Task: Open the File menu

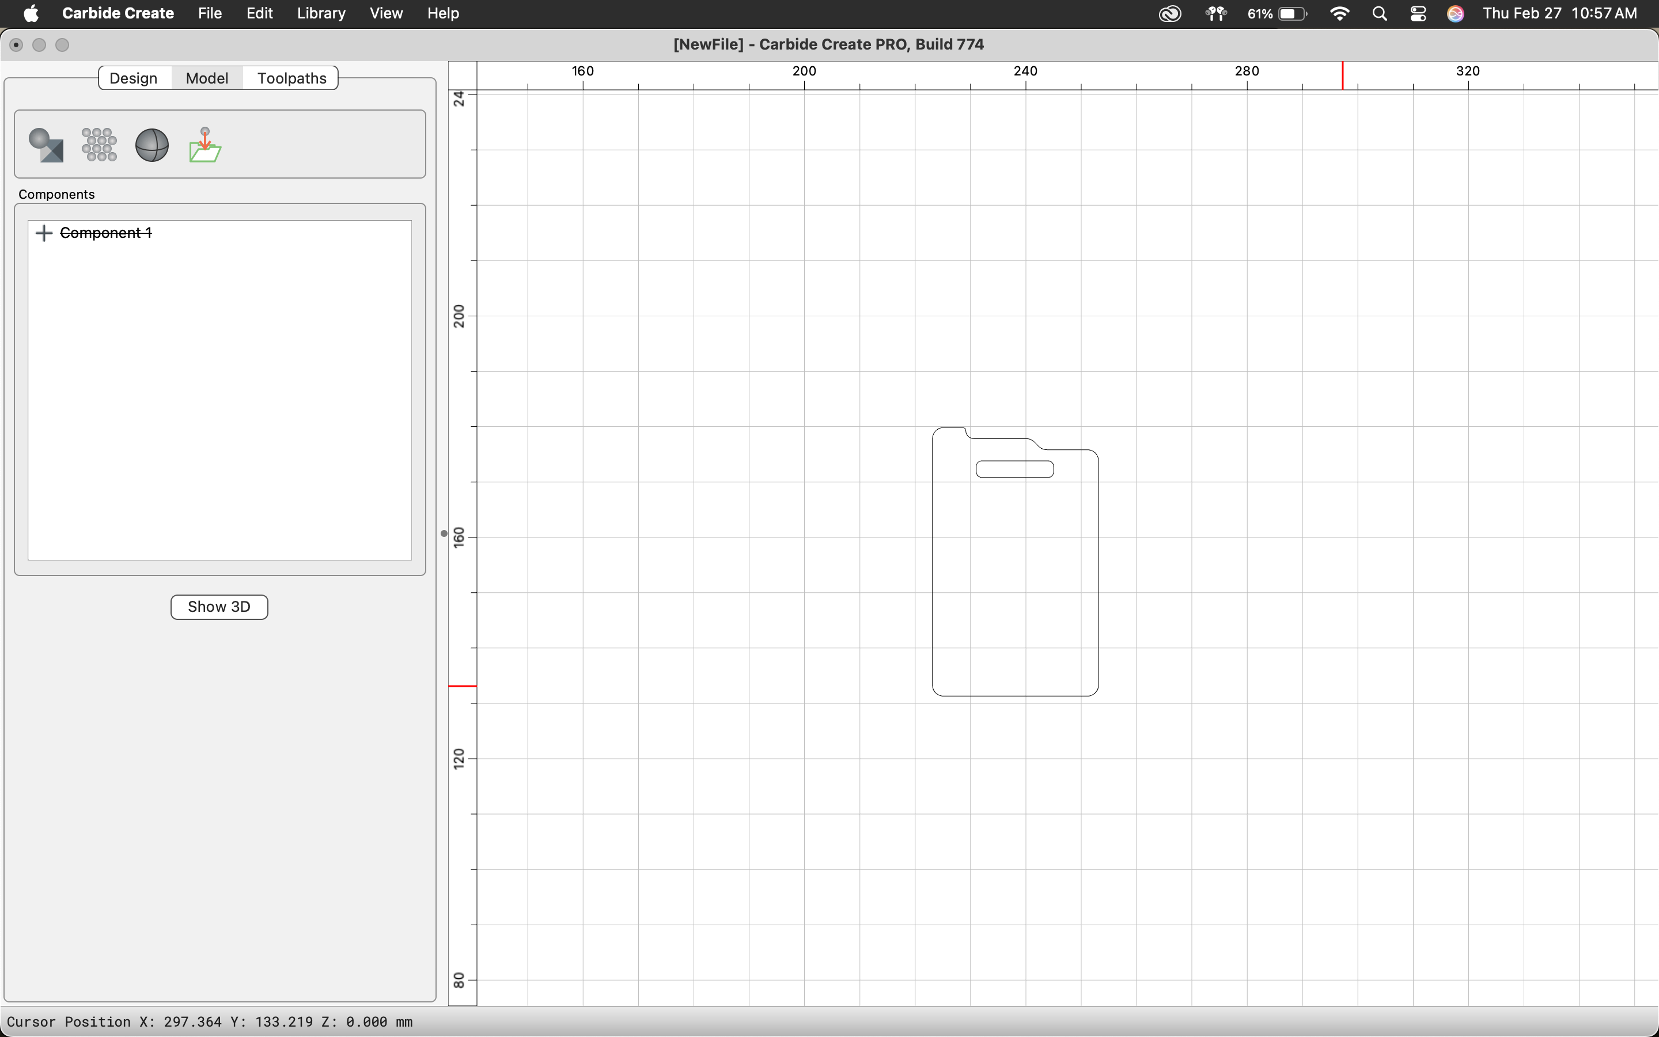Action: click(210, 13)
